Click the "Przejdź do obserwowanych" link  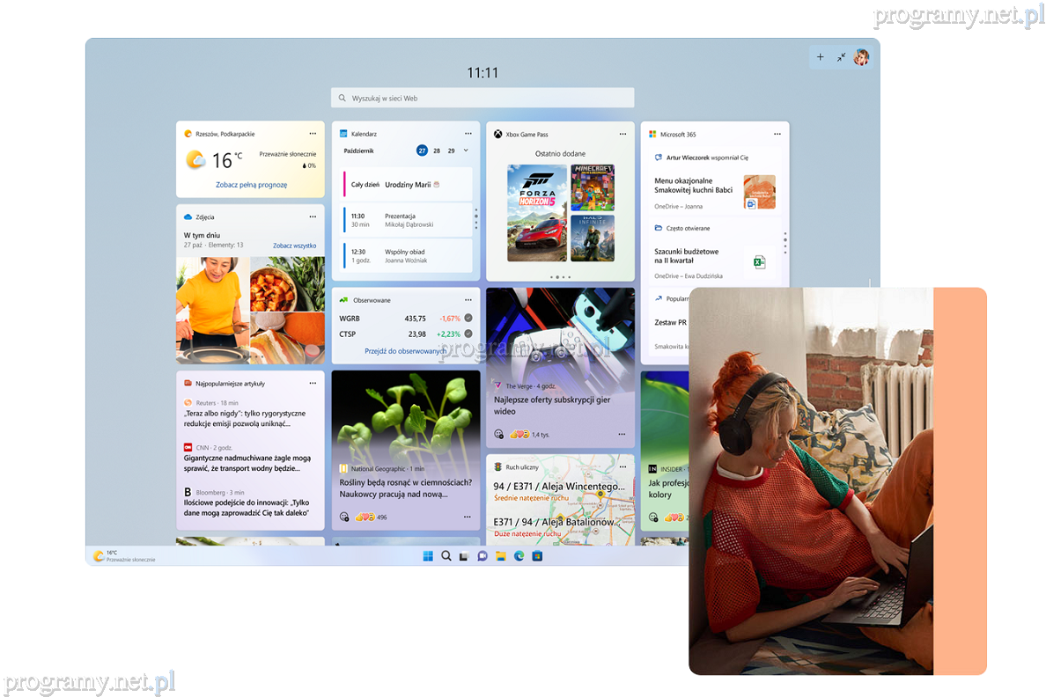tap(404, 351)
